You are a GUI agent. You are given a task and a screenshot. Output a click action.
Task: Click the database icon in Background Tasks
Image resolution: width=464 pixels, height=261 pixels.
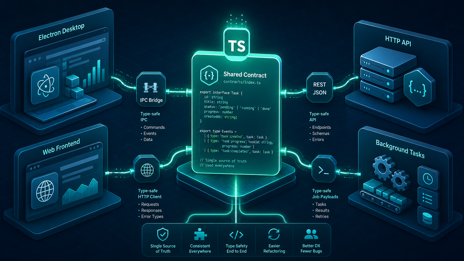427,218
